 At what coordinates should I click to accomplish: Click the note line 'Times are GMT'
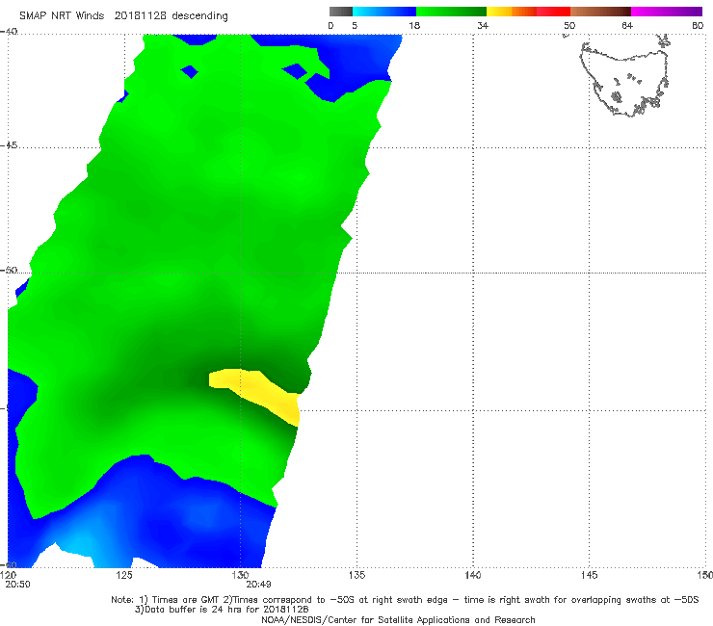coord(405,600)
